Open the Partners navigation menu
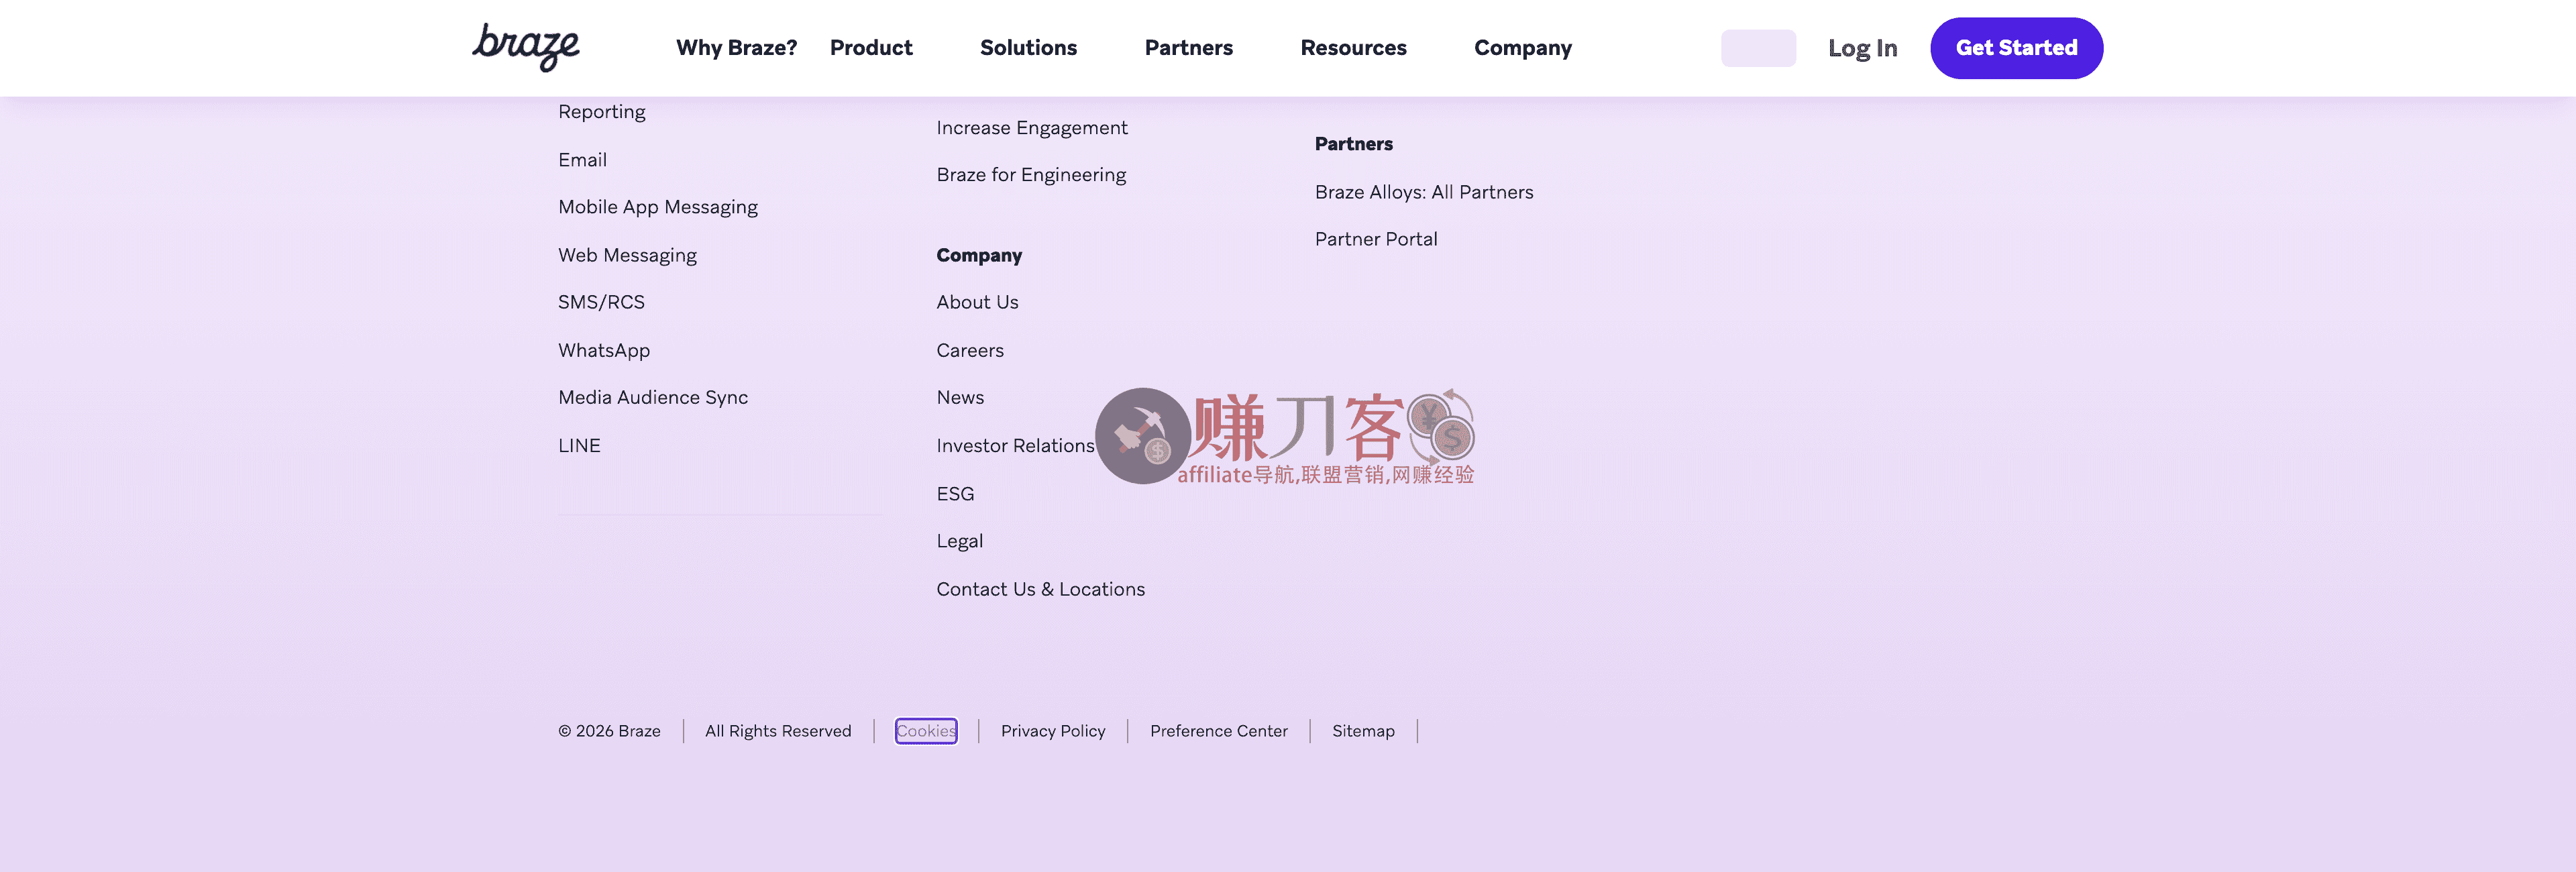The width and height of the screenshot is (2576, 872). [1188, 48]
